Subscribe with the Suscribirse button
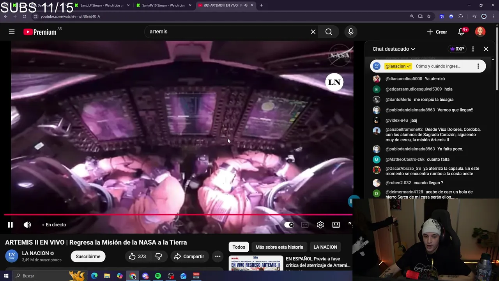Screen dimensions: 499x281 pos(88,256)
